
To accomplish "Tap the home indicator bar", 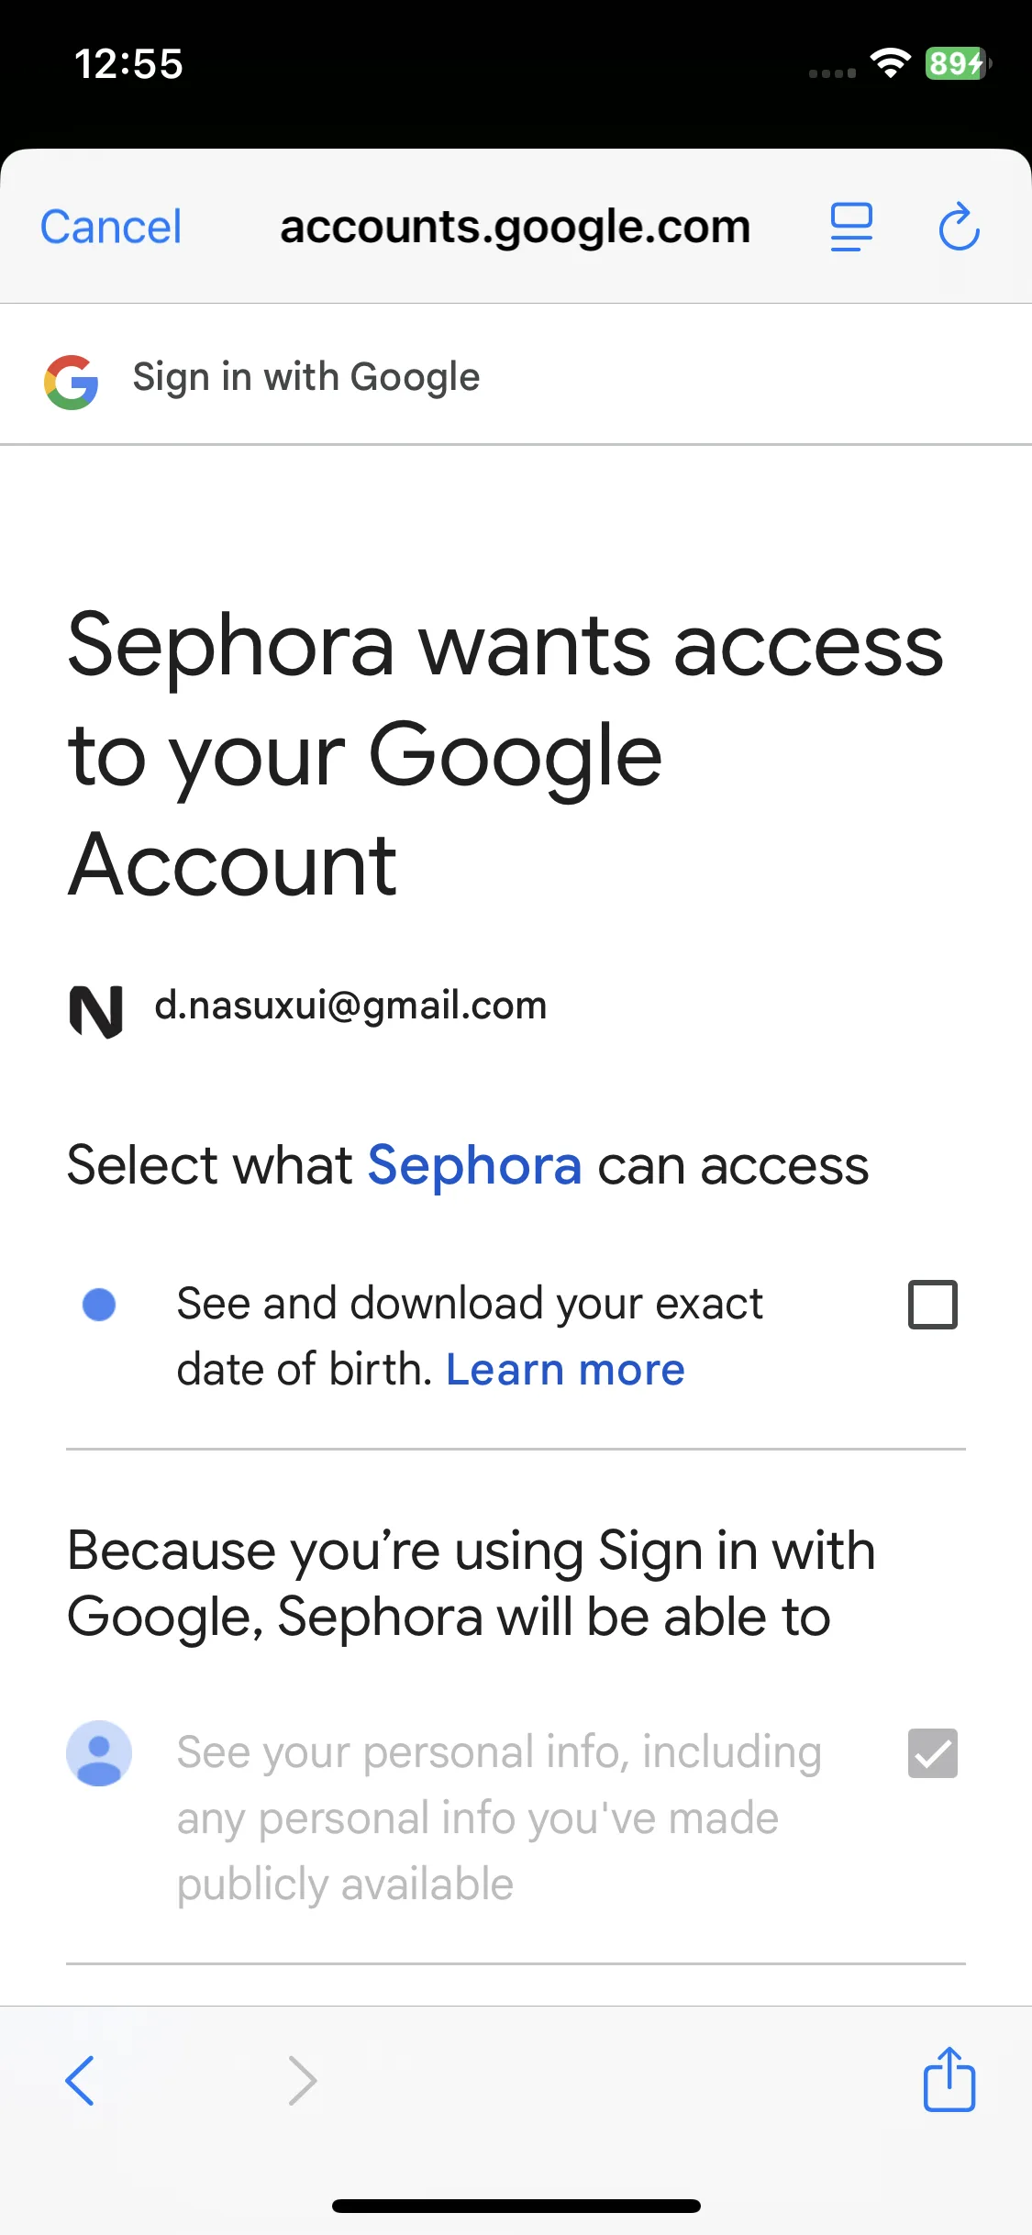I will tap(516, 2206).
